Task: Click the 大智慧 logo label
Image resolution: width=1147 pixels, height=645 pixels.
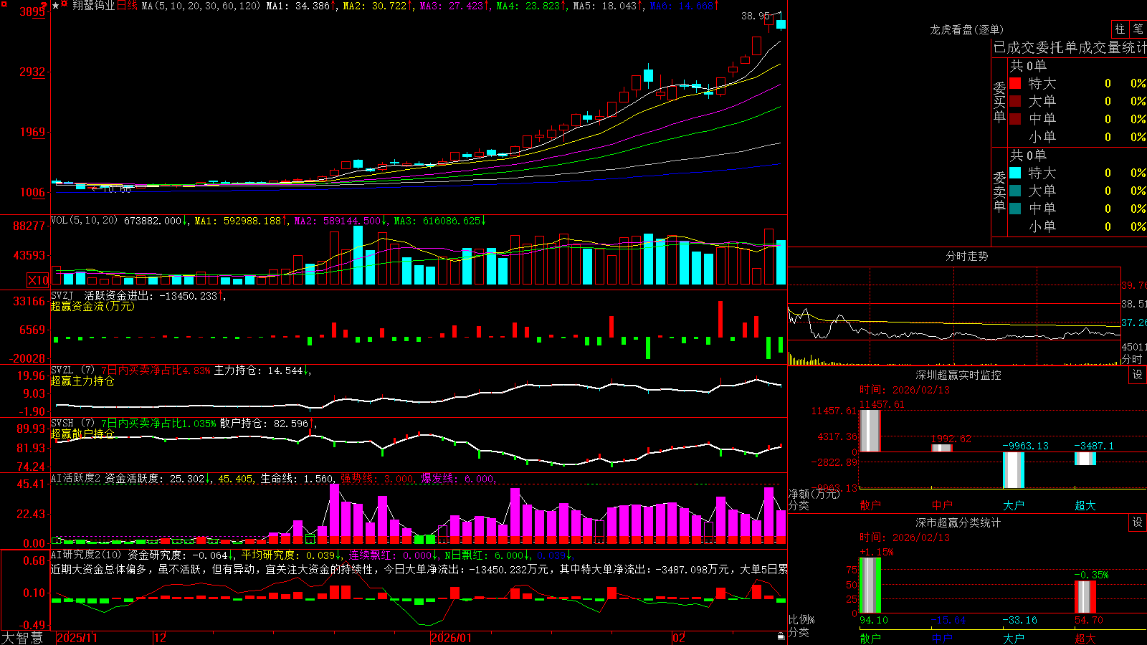Action: click(x=22, y=638)
